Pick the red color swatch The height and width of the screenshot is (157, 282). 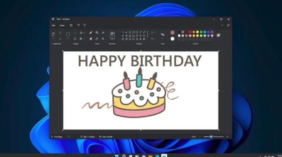tap(190, 32)
